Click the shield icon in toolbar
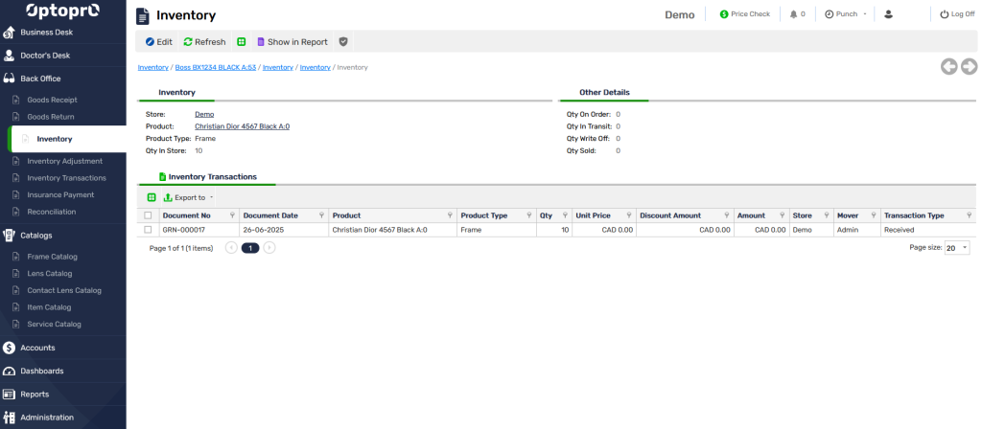 343,42
